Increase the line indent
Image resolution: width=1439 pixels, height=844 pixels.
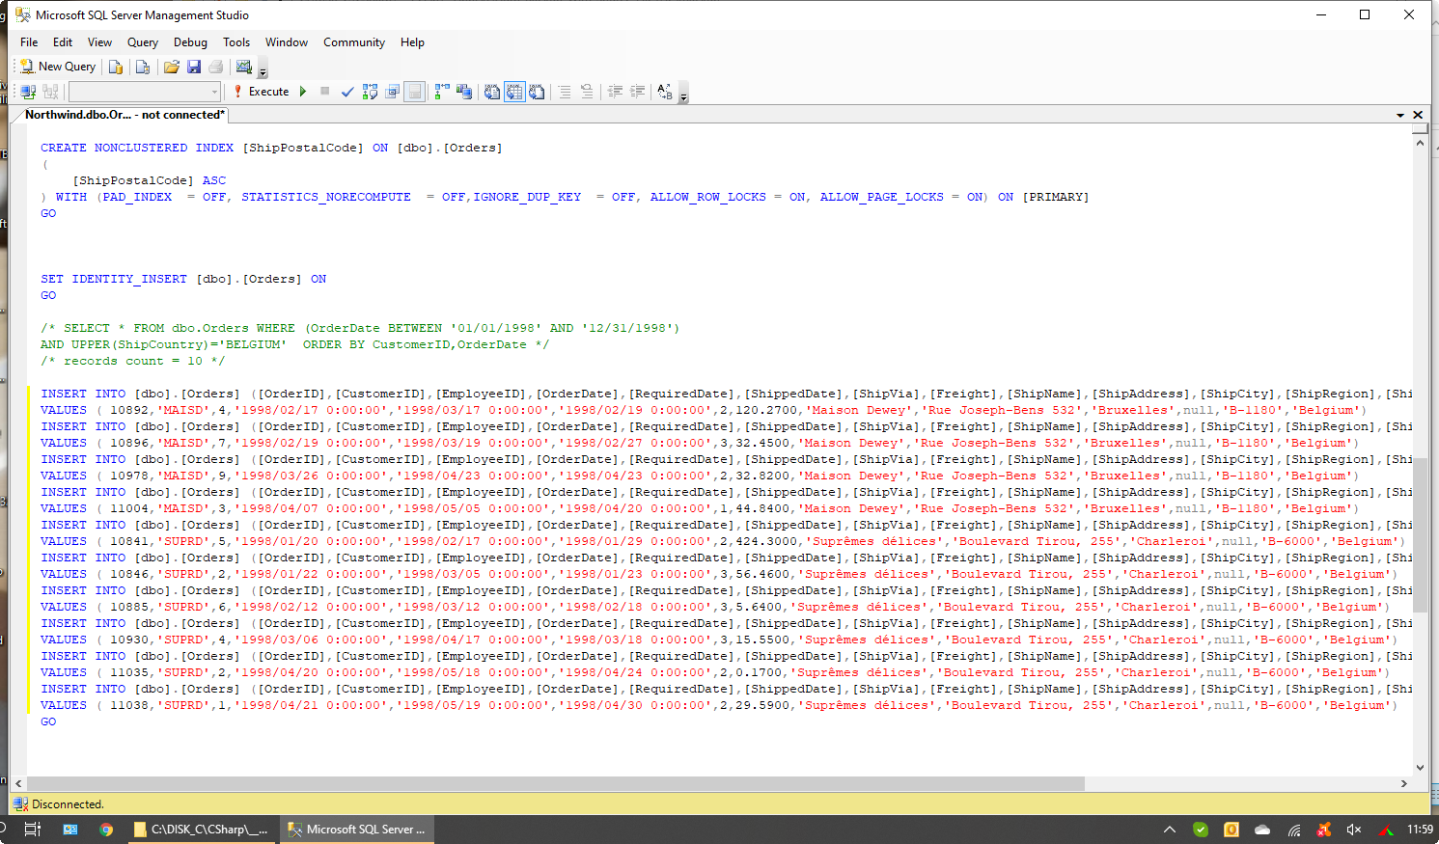[x=637, y=92]
